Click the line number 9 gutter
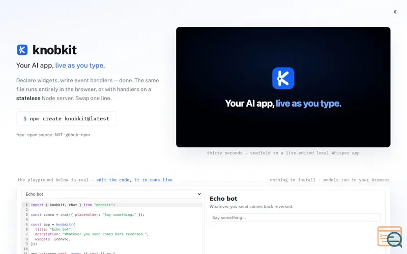Image resolution: width=407 pixels, height=254 pixels. pos(26,244)
